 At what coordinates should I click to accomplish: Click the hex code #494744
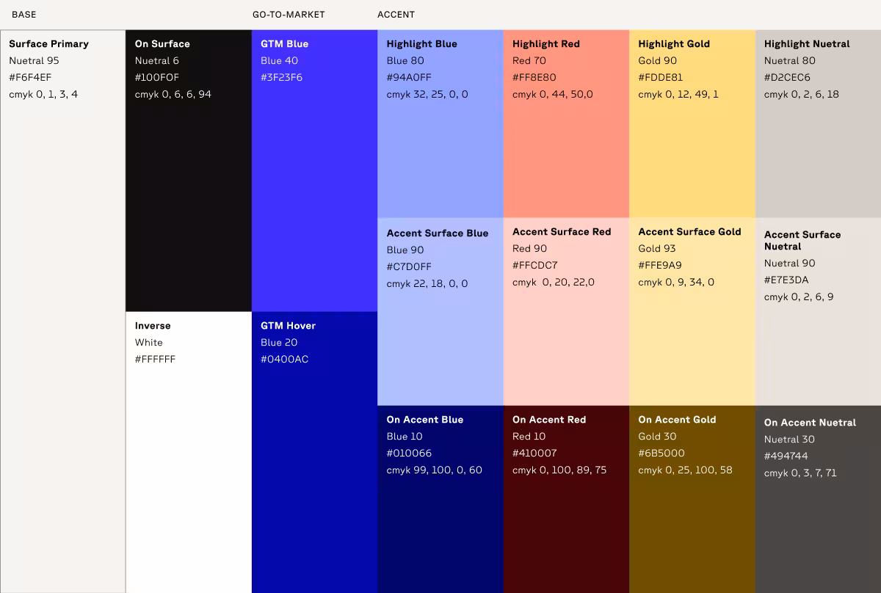pos(786,456)
